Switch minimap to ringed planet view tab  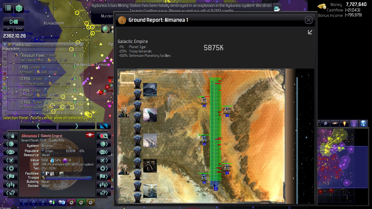(x=335, y=124)
